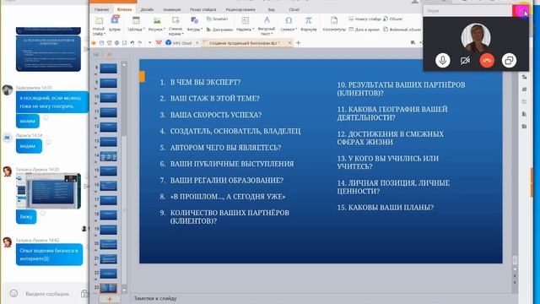The width and height of the screenshot is (540, 304).
Task: Close the WPS Cloud tab
Action: [197, 43]
